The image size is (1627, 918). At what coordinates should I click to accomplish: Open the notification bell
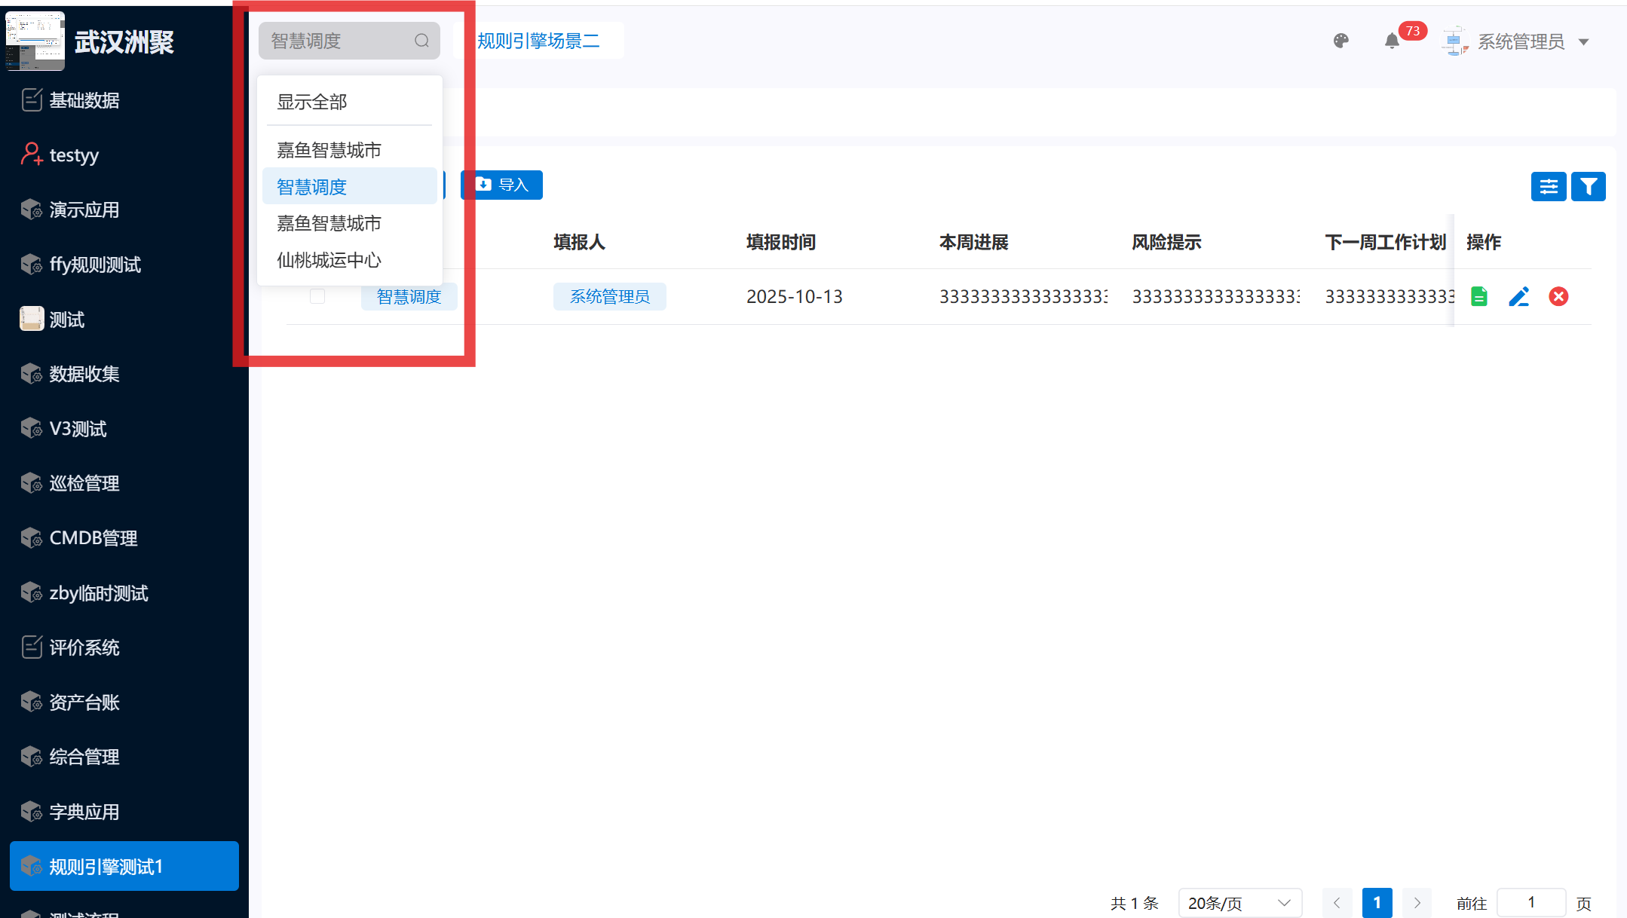coord(1392,41)
